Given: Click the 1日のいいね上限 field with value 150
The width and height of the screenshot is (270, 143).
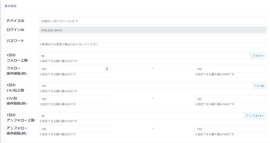Looking at the screenshot, I should point(146,86).
